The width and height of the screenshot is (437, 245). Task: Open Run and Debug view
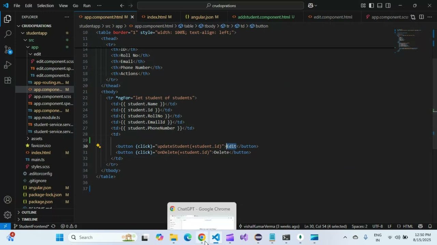coord(8,65)
